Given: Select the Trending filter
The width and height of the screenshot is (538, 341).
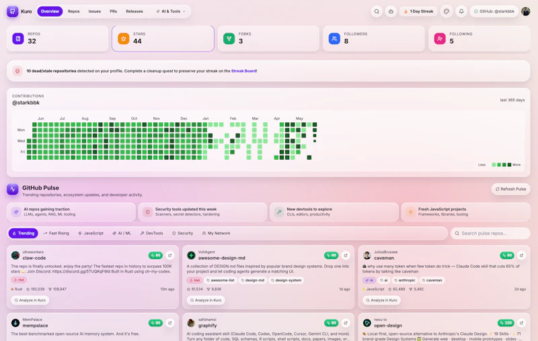Looking at the screenshot, I should [x=24, y=233].
